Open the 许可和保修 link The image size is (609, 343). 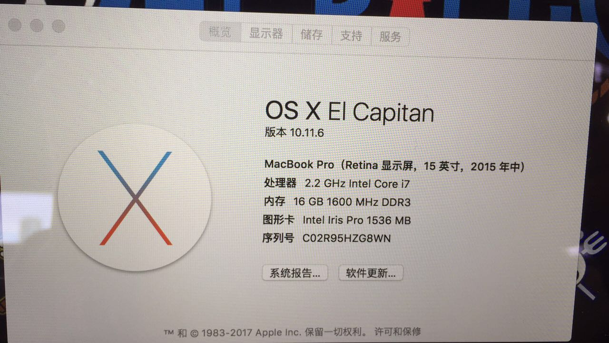click(398, 332)
